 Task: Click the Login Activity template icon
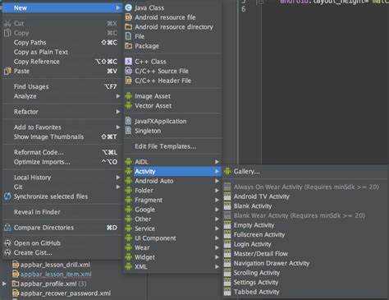(x=227, y=244)
